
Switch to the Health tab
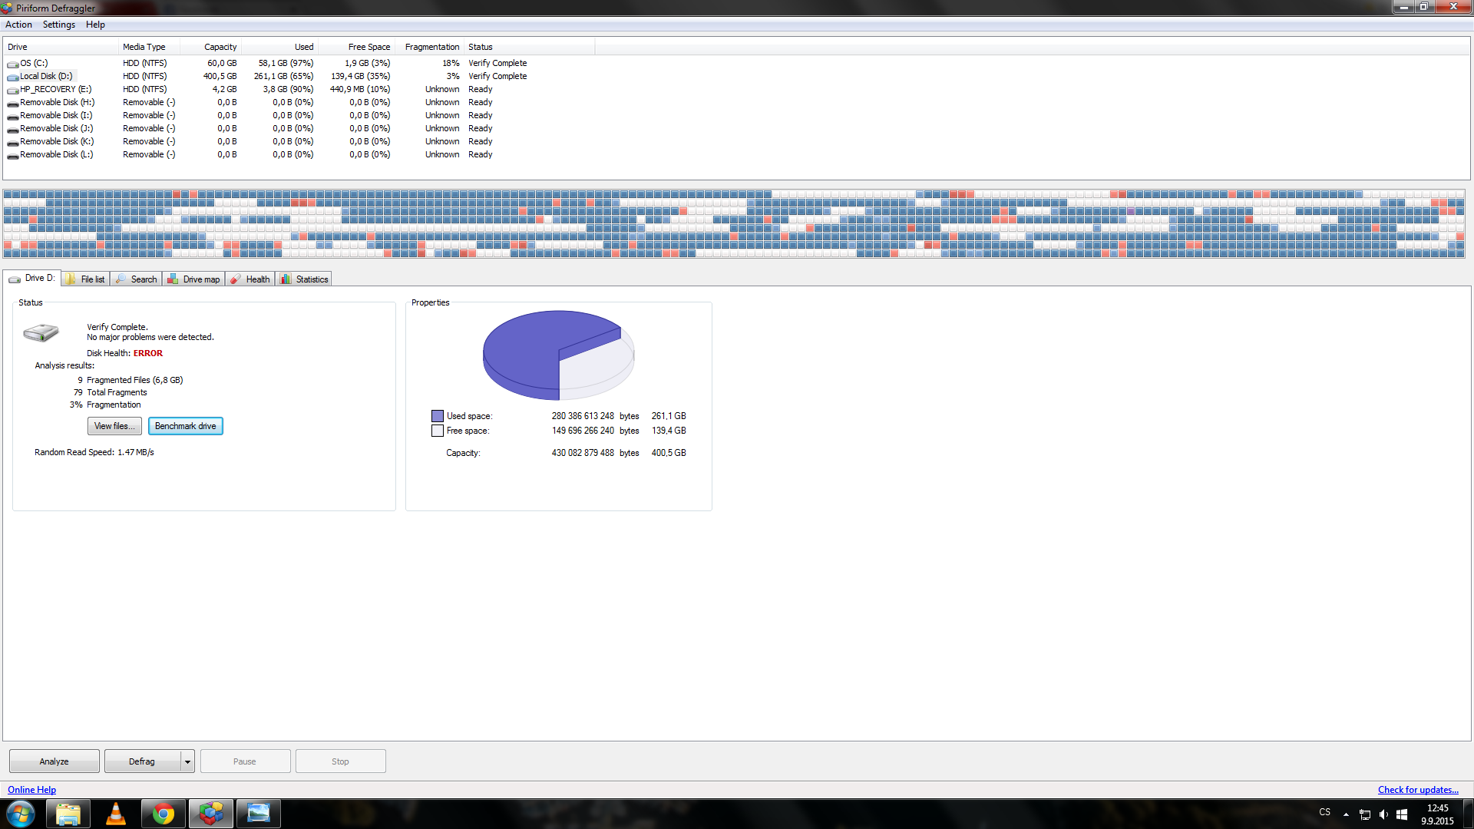(250, 279)
